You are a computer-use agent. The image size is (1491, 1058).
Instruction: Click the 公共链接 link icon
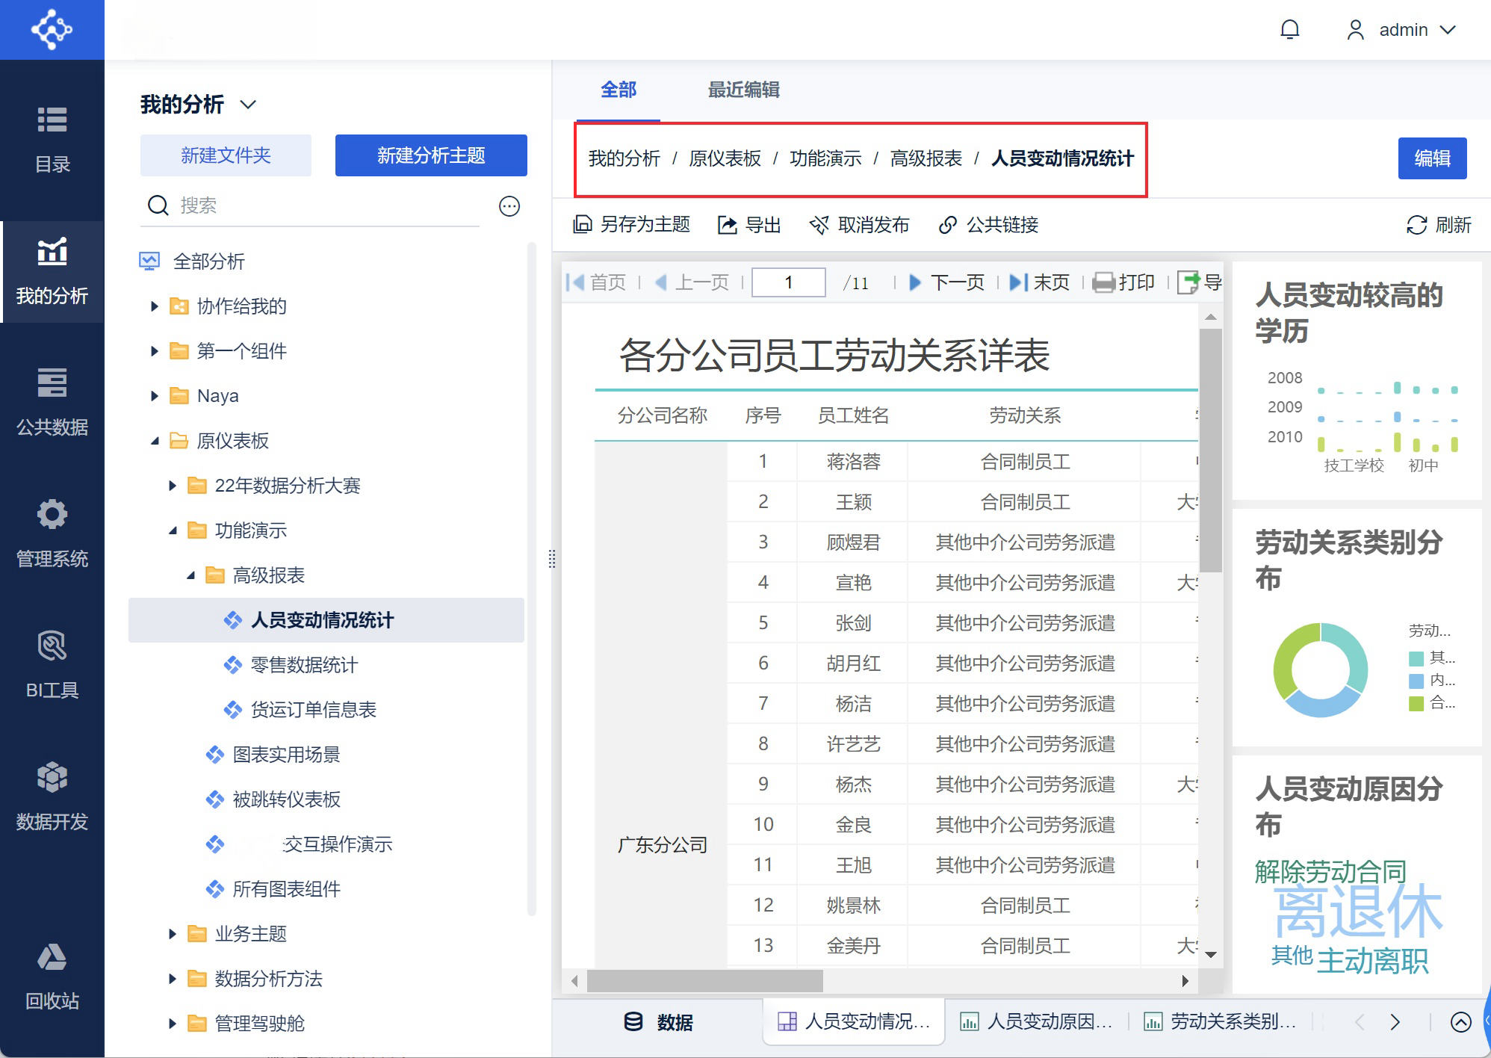pos(948,224)
